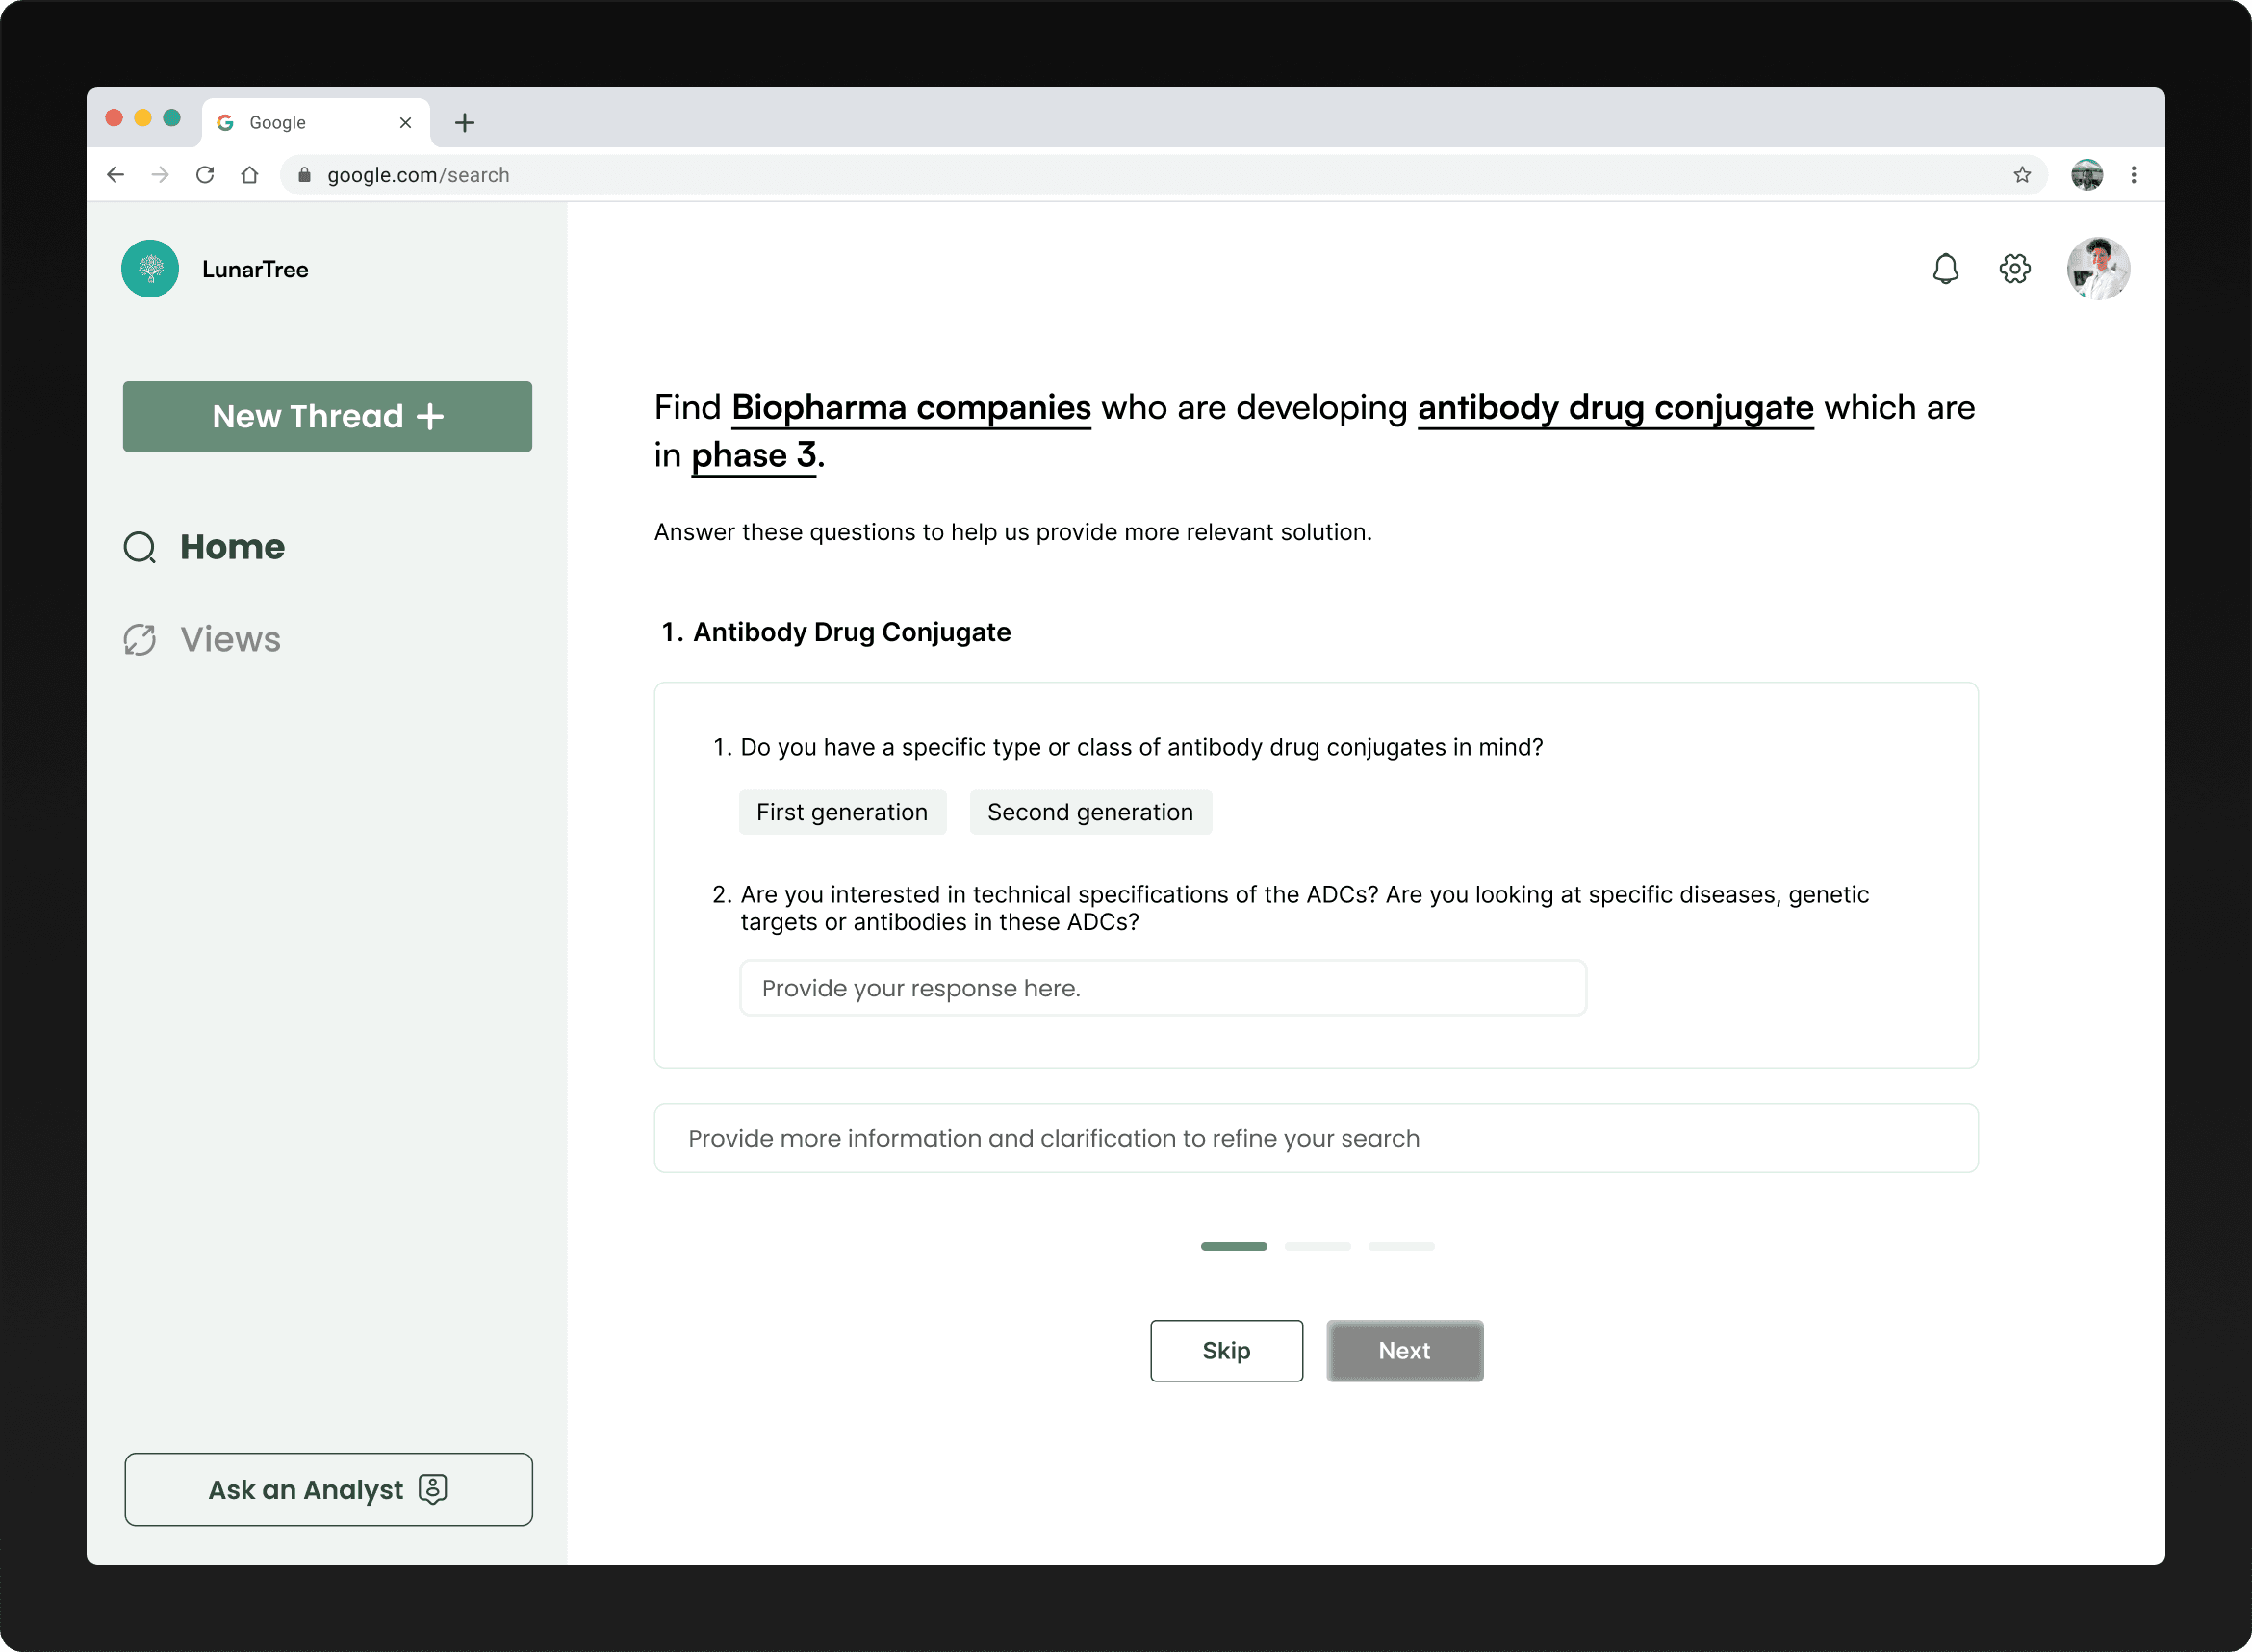Open a new browser tab with plus
2252x1652 pixels.
[x=465, y=123]
